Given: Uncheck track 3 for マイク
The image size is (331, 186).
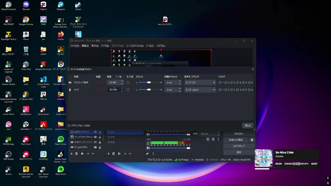Looking at the screenshot, I should point(232,90).
